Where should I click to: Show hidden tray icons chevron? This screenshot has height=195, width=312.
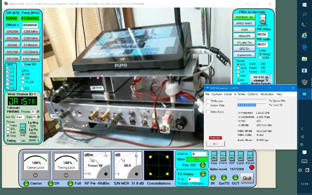click(302, 129)
